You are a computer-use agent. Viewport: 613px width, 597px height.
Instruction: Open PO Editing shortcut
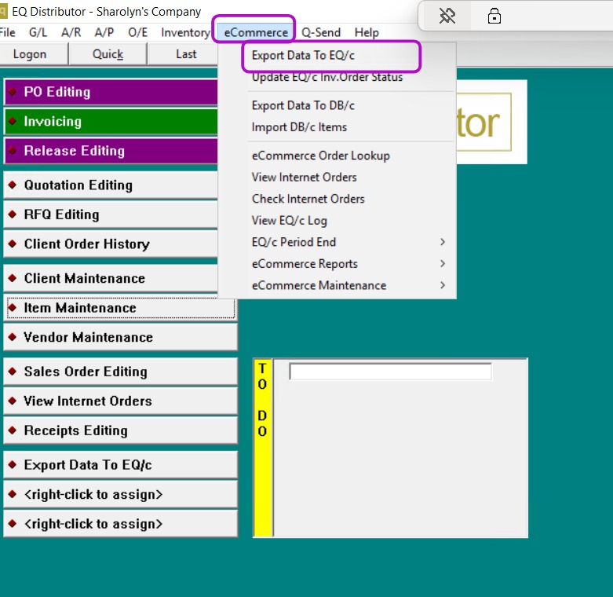tap(111, 92)
